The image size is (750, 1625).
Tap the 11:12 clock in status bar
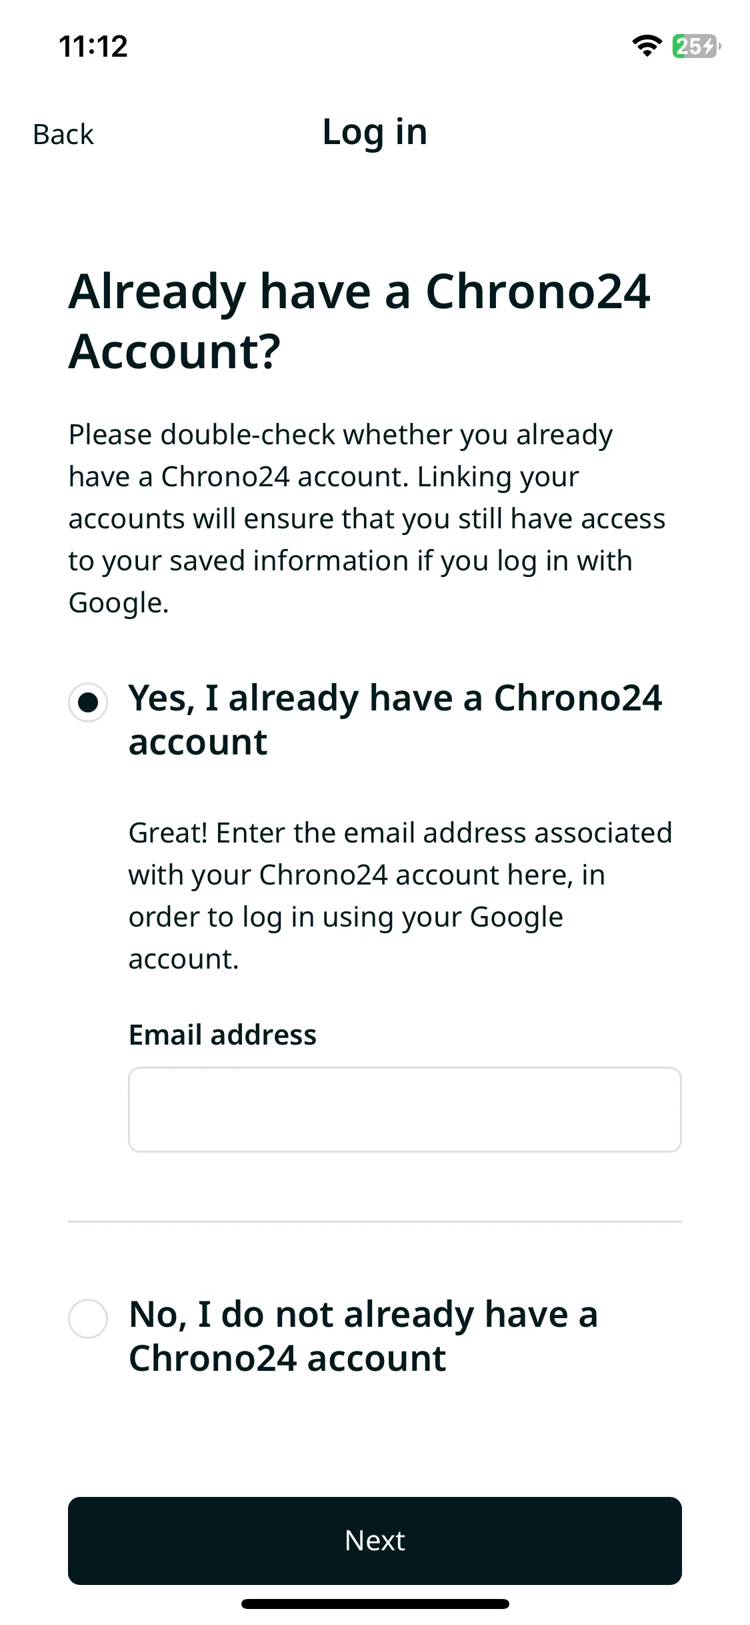pyautogui.click(x=93, y=47)
